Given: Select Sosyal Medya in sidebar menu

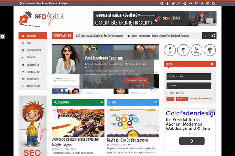Looking at the screenshot, I should pos(33,50).
